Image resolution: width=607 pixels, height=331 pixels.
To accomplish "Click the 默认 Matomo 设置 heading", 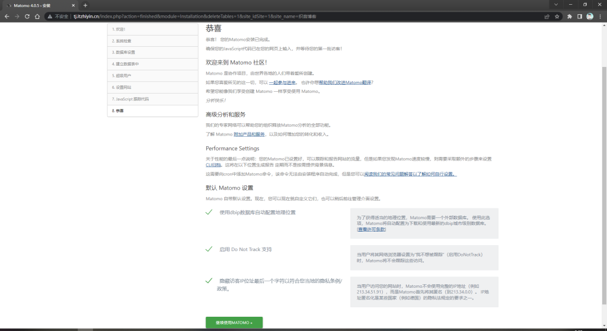I will point(229,188).
